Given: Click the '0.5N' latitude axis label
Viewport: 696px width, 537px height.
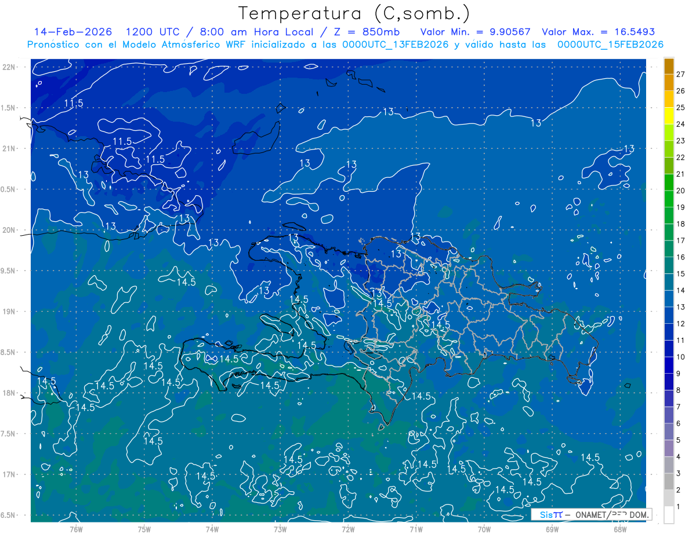Looking at the screenshot, I should pos(9,189).
